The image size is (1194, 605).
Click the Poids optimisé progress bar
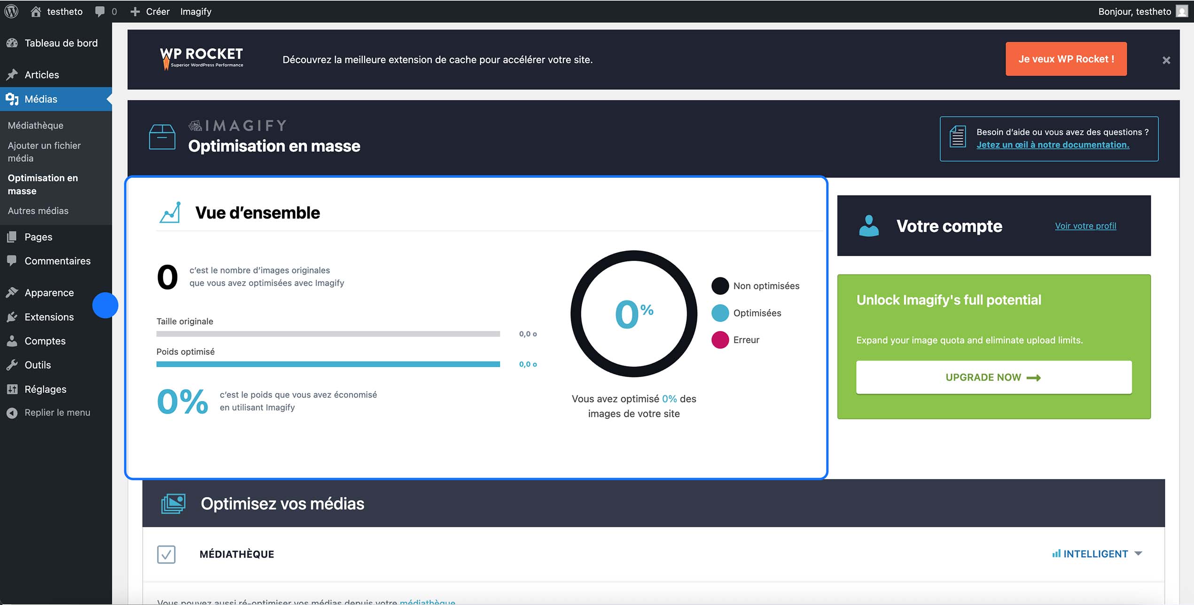point(328,364)
